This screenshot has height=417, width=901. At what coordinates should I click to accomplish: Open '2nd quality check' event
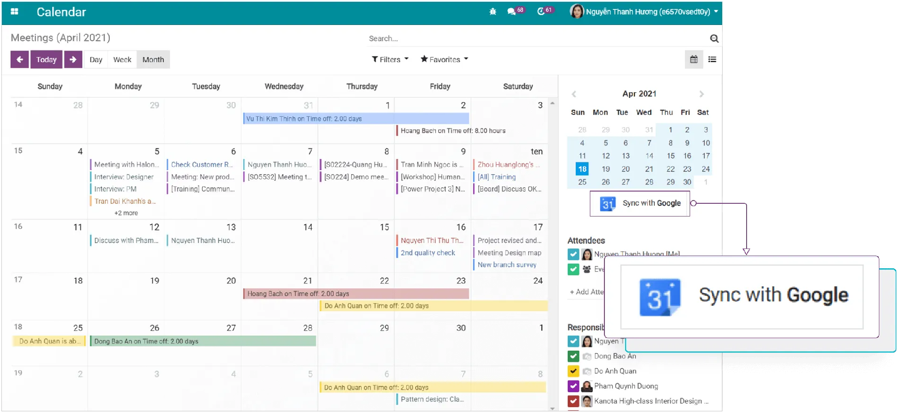click(x=432, y=253)
